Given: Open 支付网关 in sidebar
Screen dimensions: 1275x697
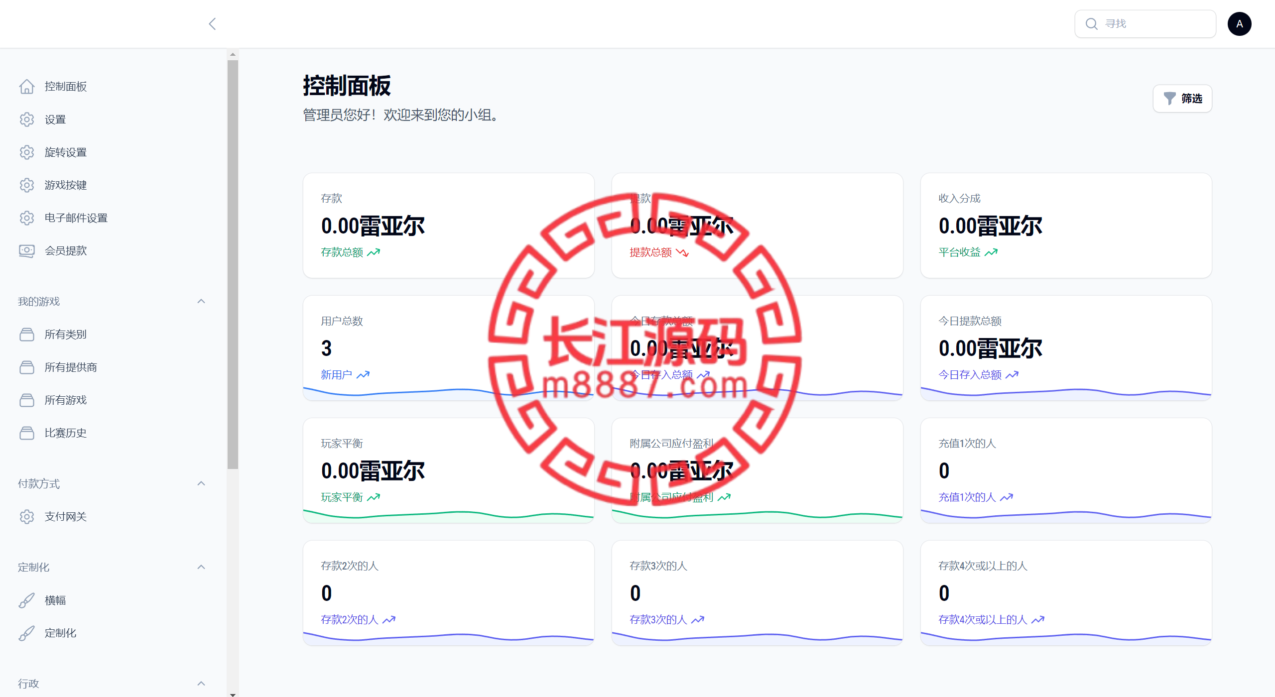Looking at the screenshot, I should click(x=66, y=517).
